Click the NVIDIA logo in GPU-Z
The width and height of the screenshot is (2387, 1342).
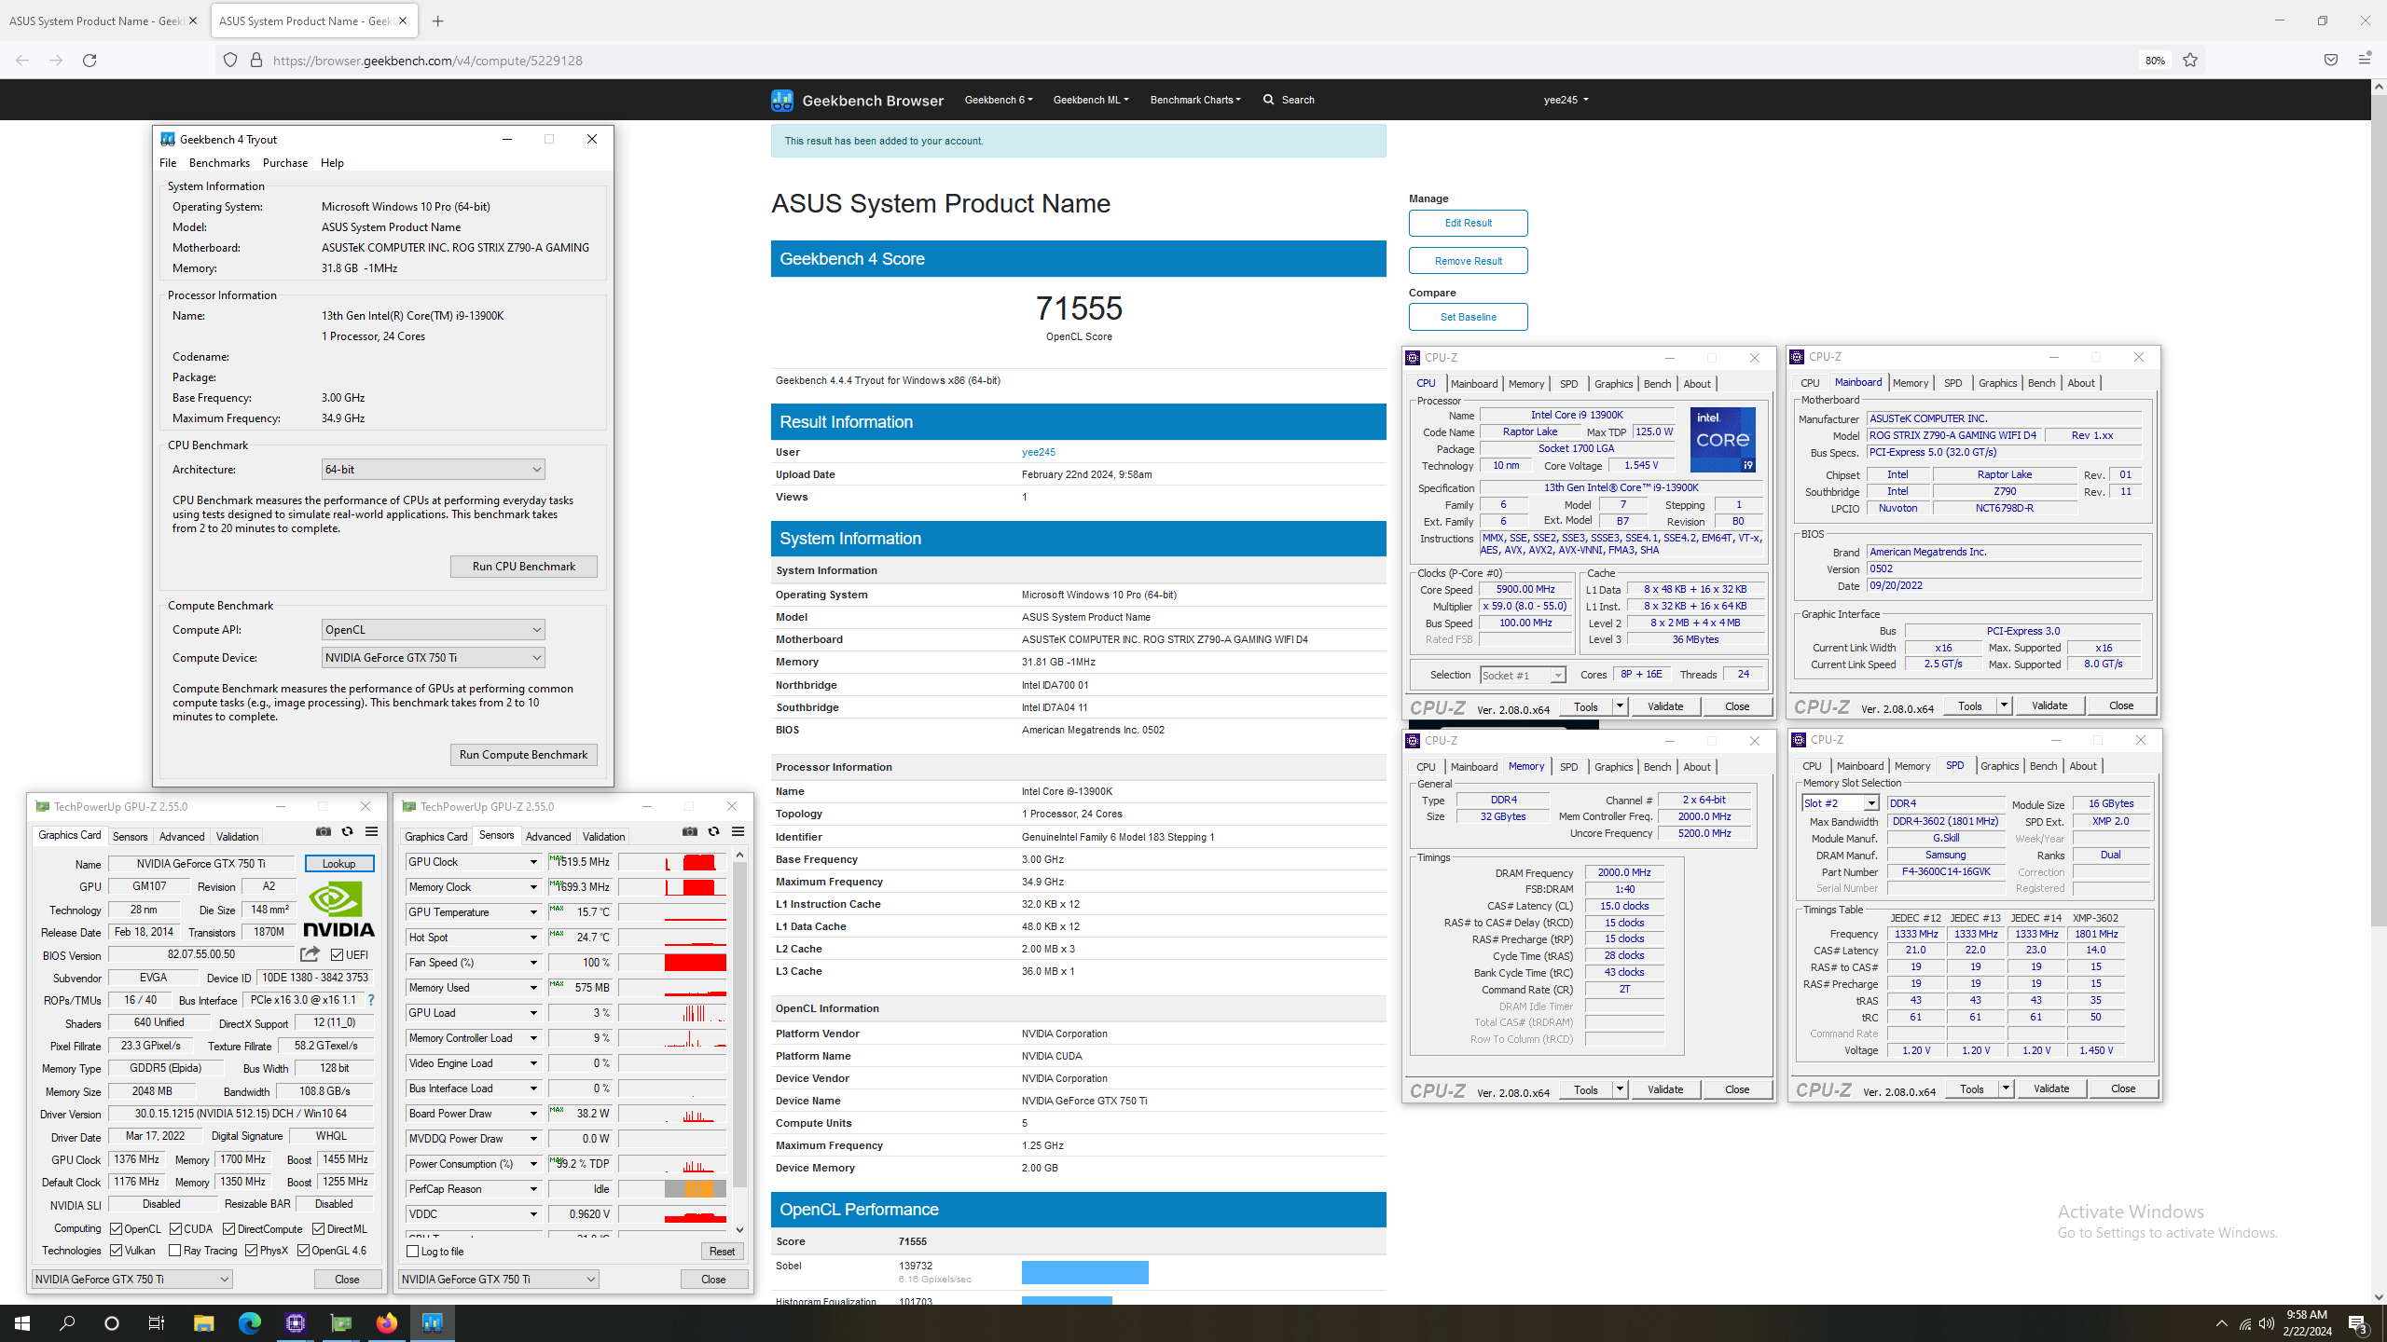pyautogui.click(x=338, y=910)
